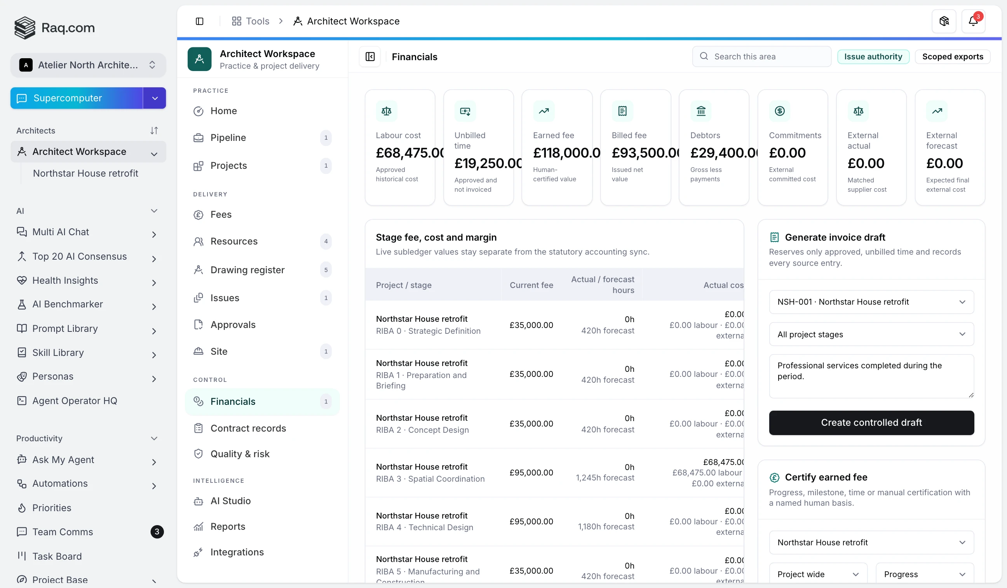This screenshot has height=588, width=1007.
Task: Click the Generate invoice draft icon
Action: (x=774, y=238)
